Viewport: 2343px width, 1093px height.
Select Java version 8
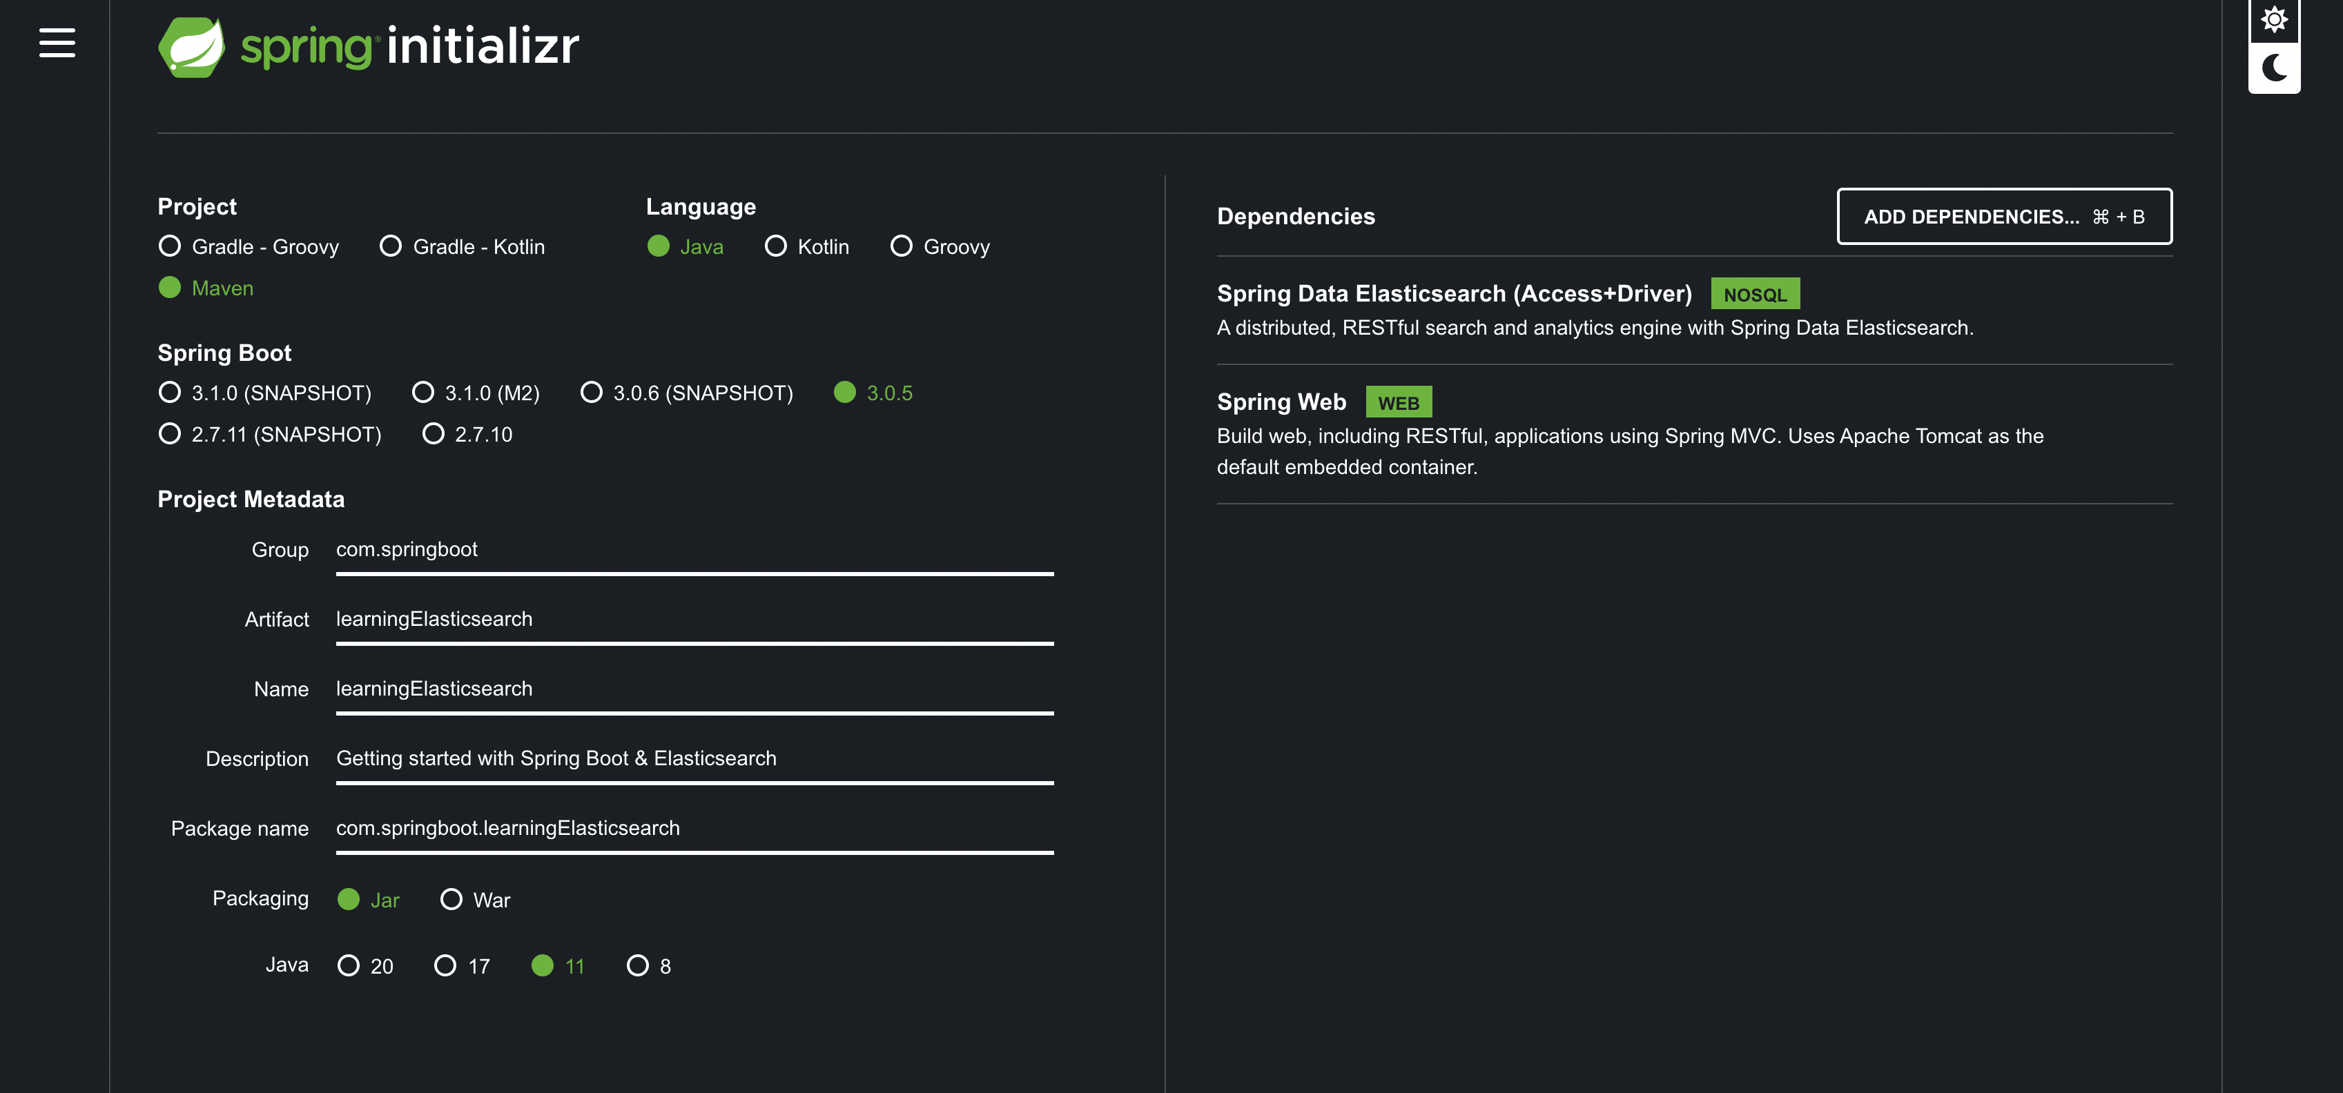coord(638,966)
